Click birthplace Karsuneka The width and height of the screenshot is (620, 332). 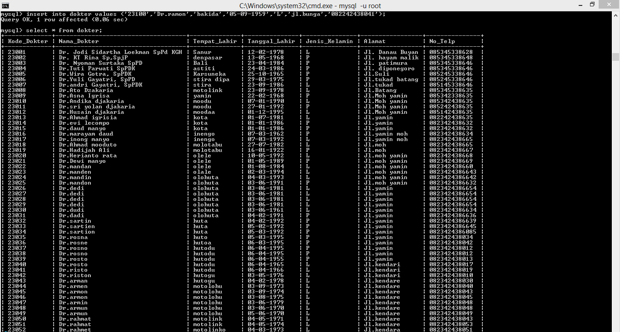tap(209, 74)
